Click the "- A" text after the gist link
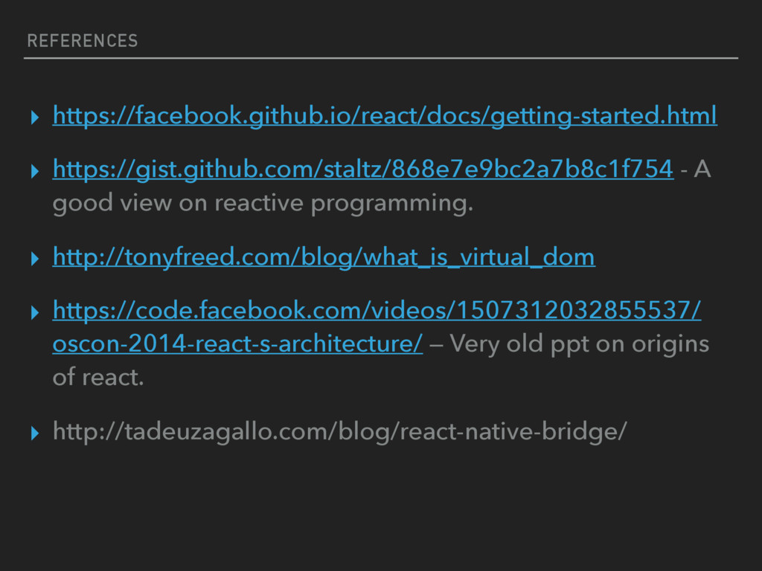This screenshot has width=762, height=571. 695,170
